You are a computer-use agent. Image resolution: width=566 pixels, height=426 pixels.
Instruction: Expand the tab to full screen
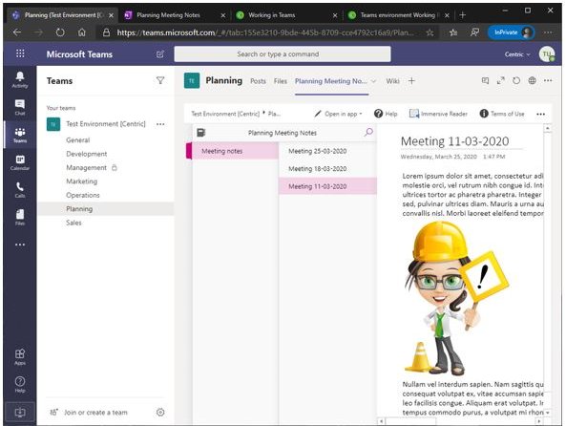pyautogui.click(x=501, y=80)
